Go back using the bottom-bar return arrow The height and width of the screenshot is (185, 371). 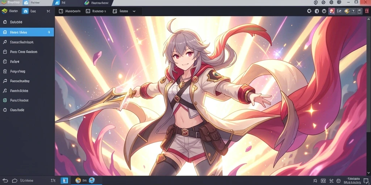pos(5,181)
